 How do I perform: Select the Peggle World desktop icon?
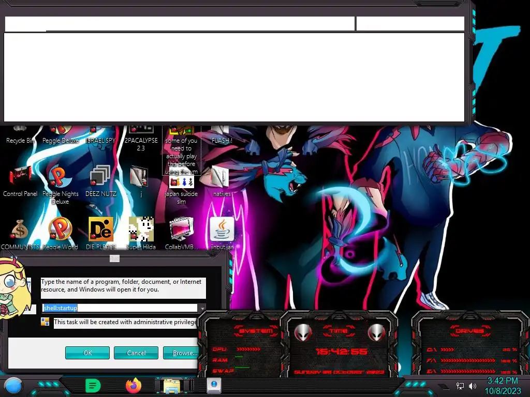(60, 234)
